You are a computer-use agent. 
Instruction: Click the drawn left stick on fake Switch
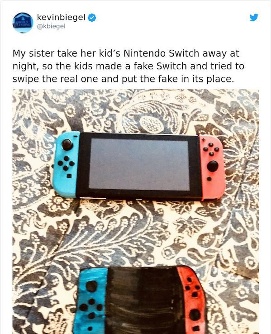click(92, 286)
